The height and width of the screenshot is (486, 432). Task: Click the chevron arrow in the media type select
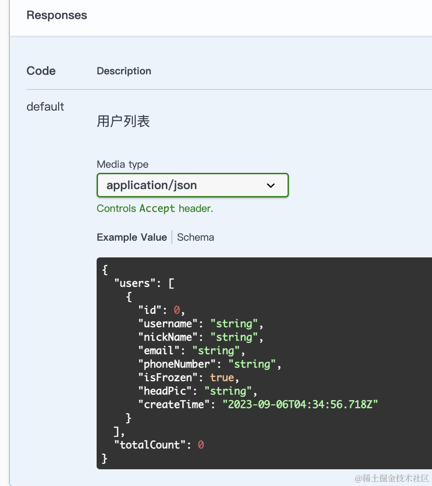pyautogui.click(x=271, y=185)
